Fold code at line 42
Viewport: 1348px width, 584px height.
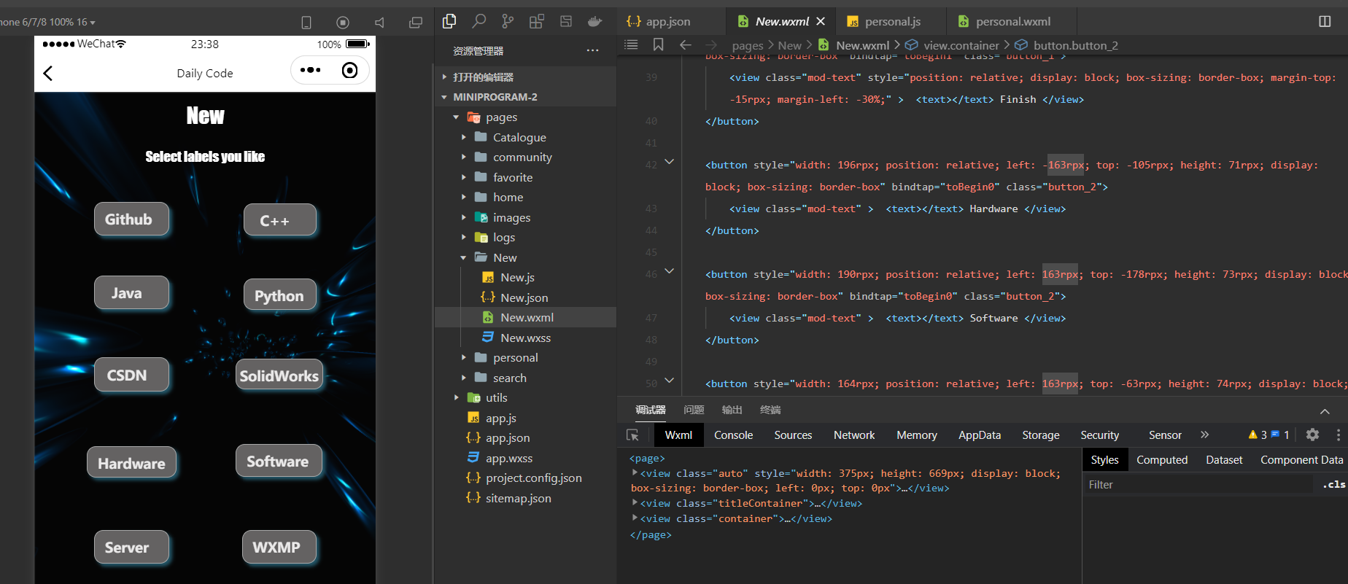[669, 162]
